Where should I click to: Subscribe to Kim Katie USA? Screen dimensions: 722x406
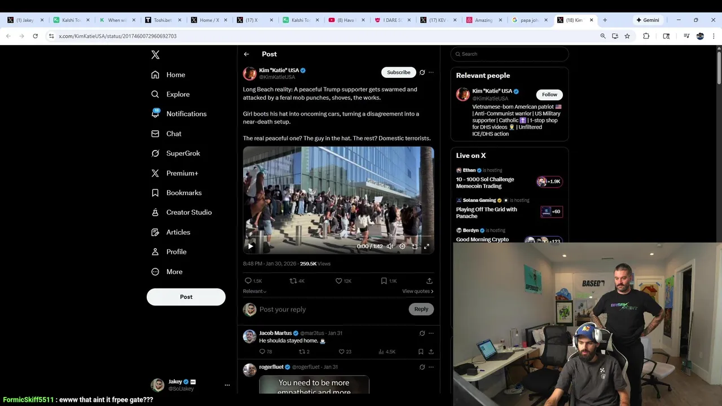pyautogui.click(x=398, y=72)
